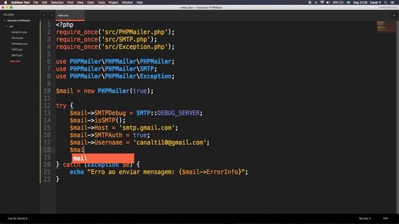Image resolution: width=399 pixels, height=224 pixels.
Task: Click the Line 18, Column 8 status
Action: pyautogui.click(x=17, y=218)
